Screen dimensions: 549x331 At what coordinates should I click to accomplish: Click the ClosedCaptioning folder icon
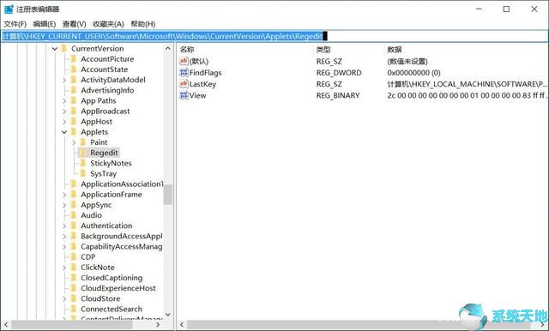click(74, 278)
